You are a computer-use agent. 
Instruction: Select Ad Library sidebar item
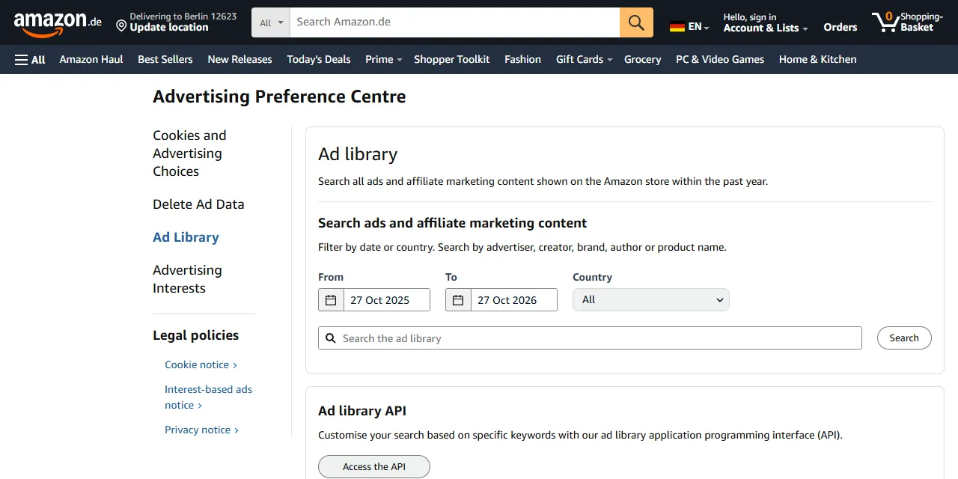pyautogui.click(x=186, y=237)
